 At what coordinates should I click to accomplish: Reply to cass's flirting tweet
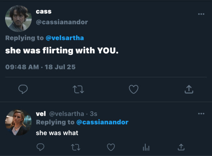(23, 89)
